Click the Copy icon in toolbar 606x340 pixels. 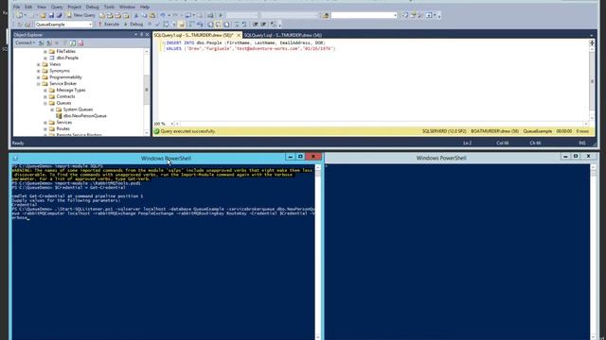pos(144,15)
